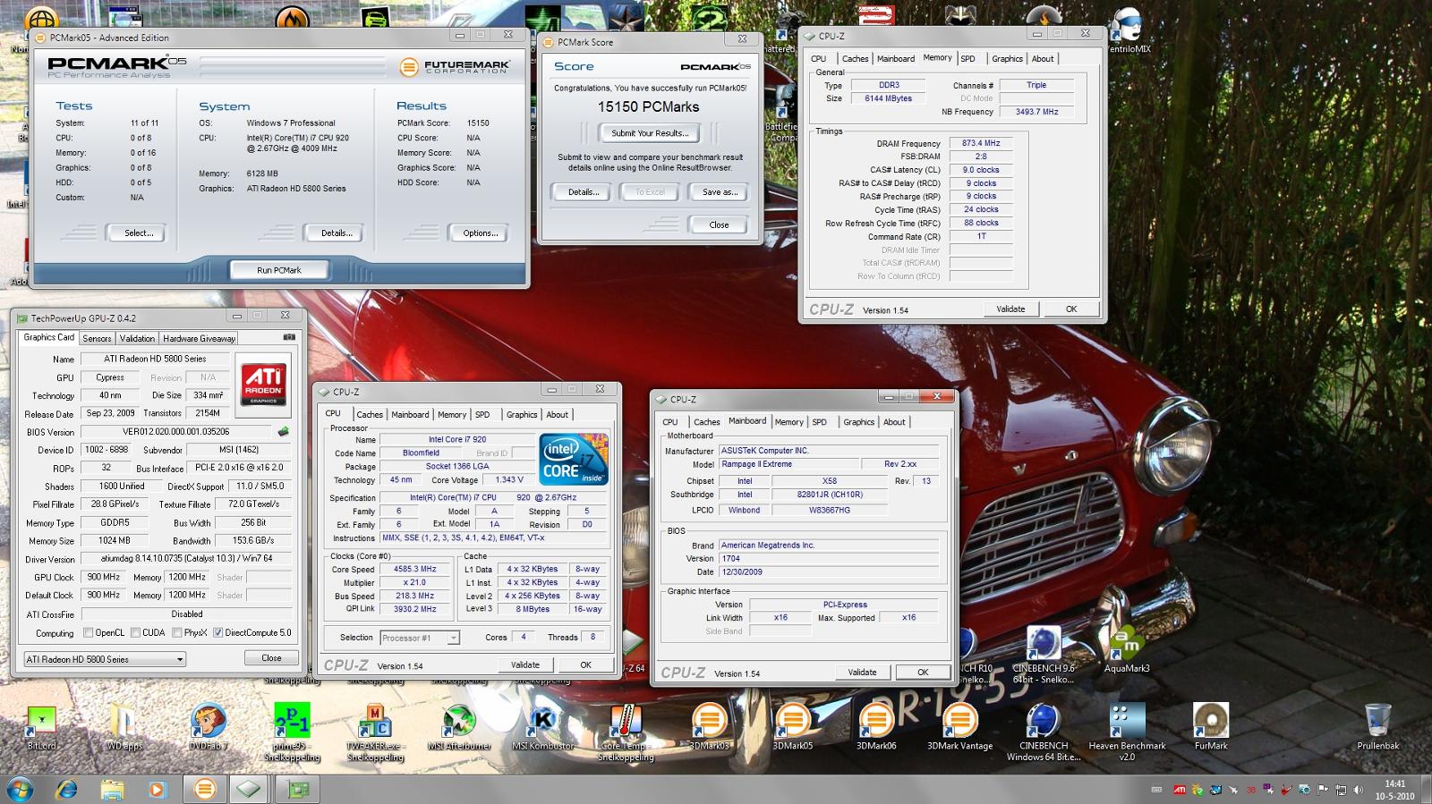Open Graphics tab in CPU-Z Memory window

pos(1007,59)
